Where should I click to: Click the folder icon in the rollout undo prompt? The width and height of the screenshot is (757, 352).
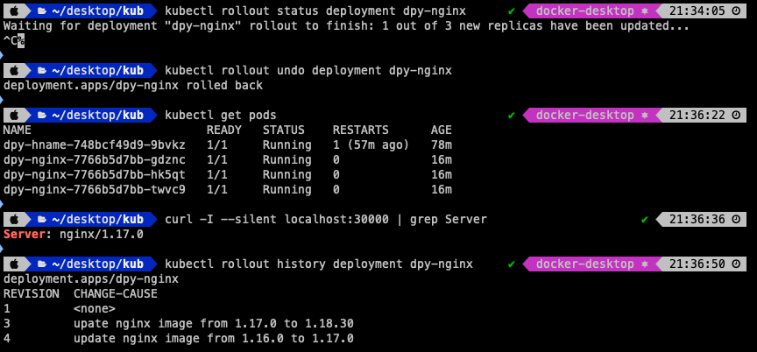[42, 70]
